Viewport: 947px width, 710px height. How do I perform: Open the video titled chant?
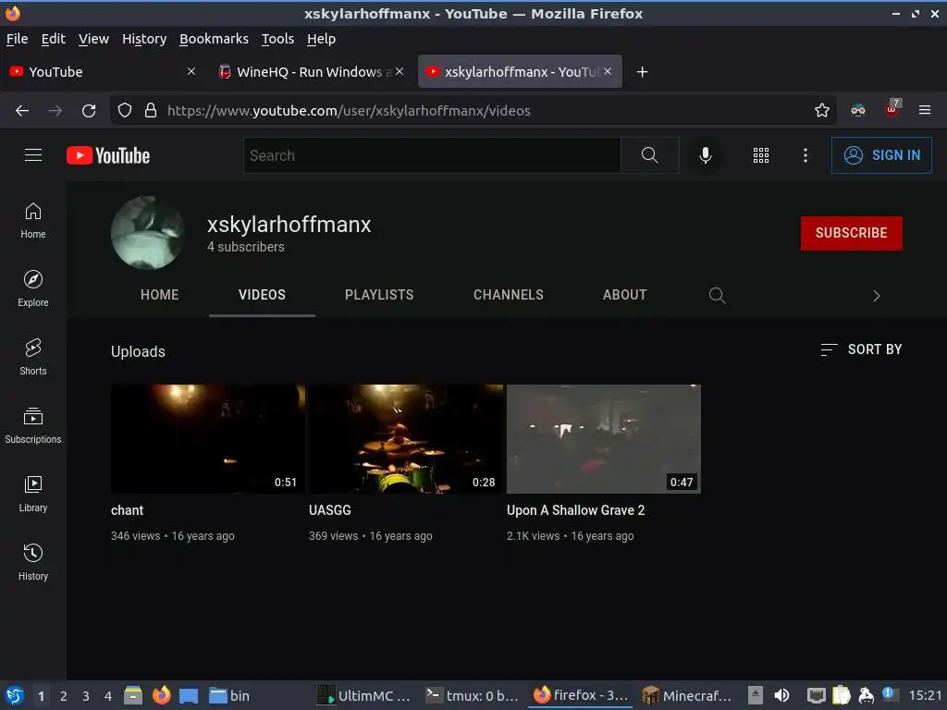pyautogui.click(x=128, y=510)
